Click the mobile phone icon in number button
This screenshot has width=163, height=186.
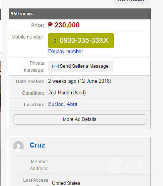click(55, 41)
